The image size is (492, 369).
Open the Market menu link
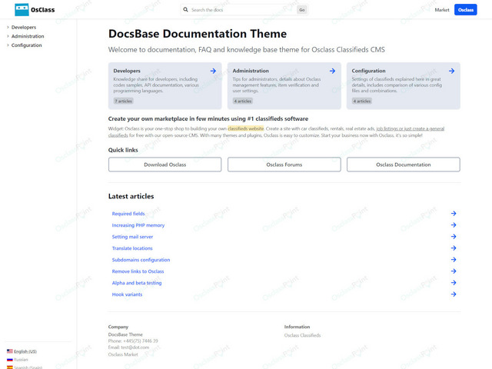(442, 10)
